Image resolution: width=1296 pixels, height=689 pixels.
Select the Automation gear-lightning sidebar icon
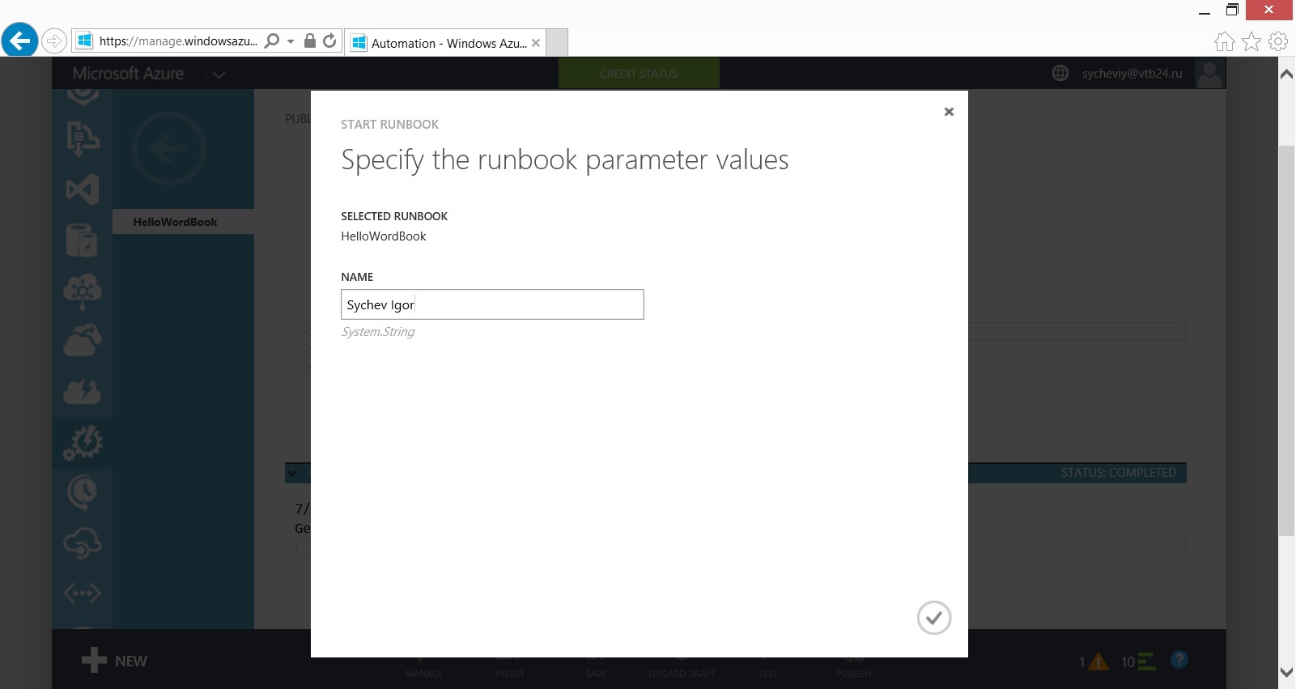[82, 442]
